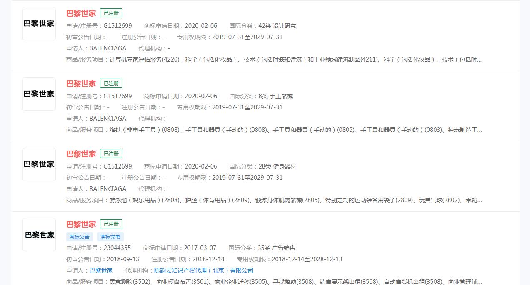Image resolution: width=530 pixels, height=285 pixels.
Task: Click BALENCIAGA applicant in 28类 健身器材 entry
Action: (108, 189)
